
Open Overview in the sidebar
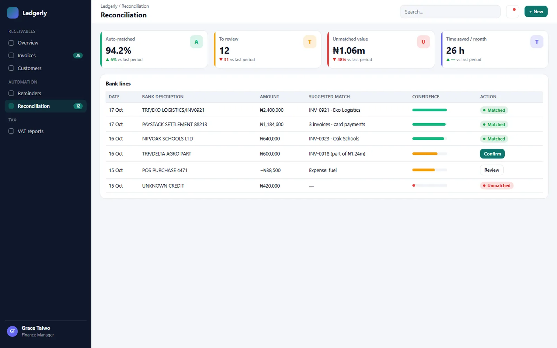pos(46,43)
